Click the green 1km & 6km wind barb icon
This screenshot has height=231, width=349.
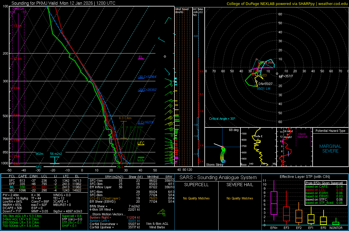[161, 213]
